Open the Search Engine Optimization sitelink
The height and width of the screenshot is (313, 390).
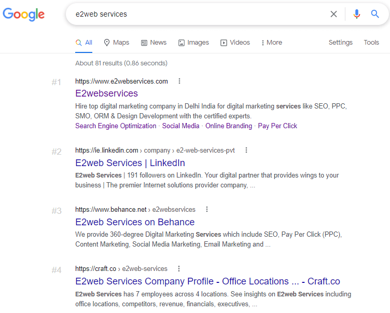tap(116, 126)
